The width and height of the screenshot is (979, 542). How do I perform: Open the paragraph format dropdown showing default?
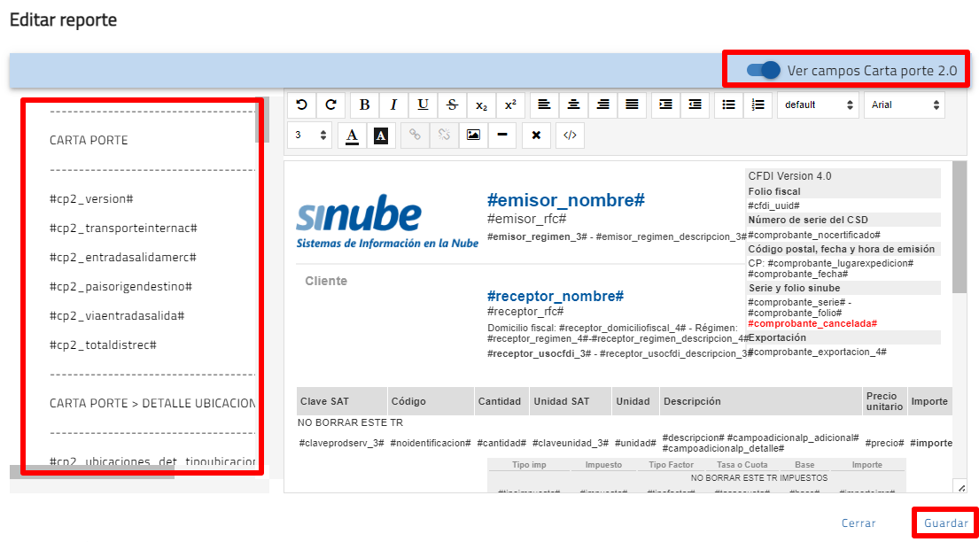pos(818,105)
